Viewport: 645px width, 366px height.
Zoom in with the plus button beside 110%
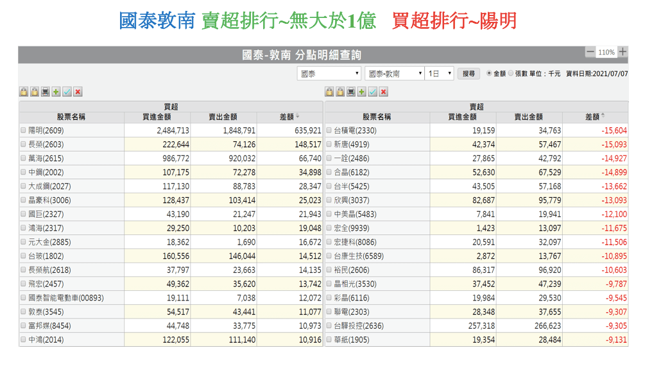pos(623,52)
